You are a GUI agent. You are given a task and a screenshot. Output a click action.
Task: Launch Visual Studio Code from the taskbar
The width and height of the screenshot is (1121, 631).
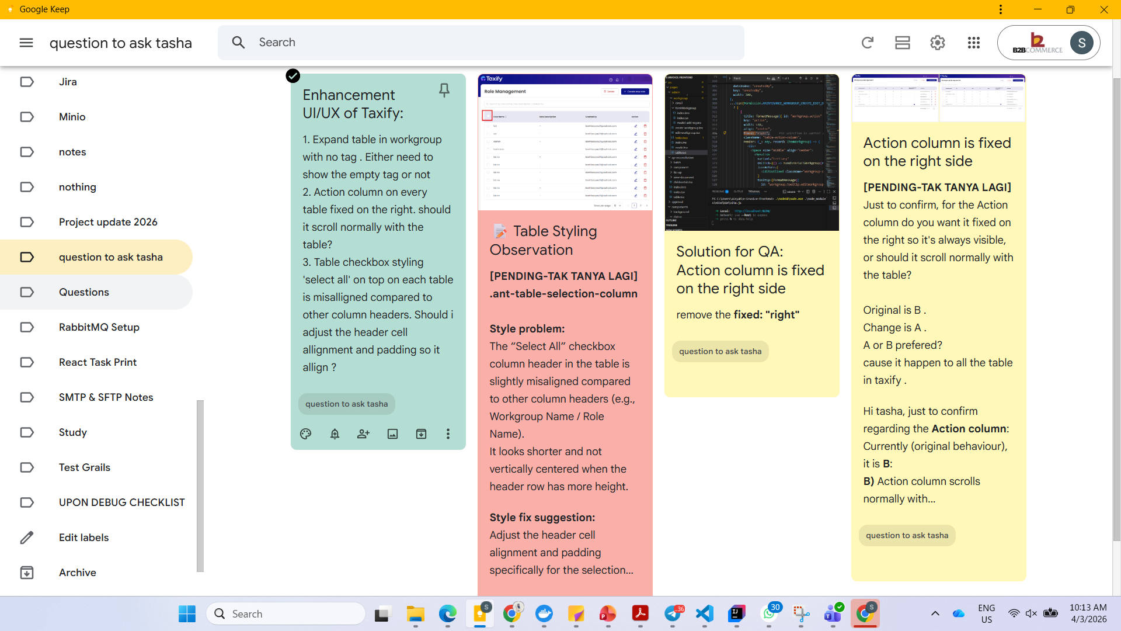click(x=704, y=614)
